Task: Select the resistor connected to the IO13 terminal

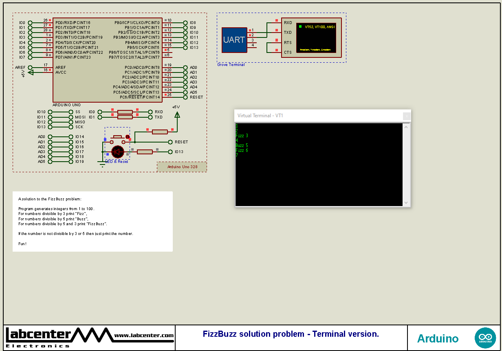Action: [145, 152]
